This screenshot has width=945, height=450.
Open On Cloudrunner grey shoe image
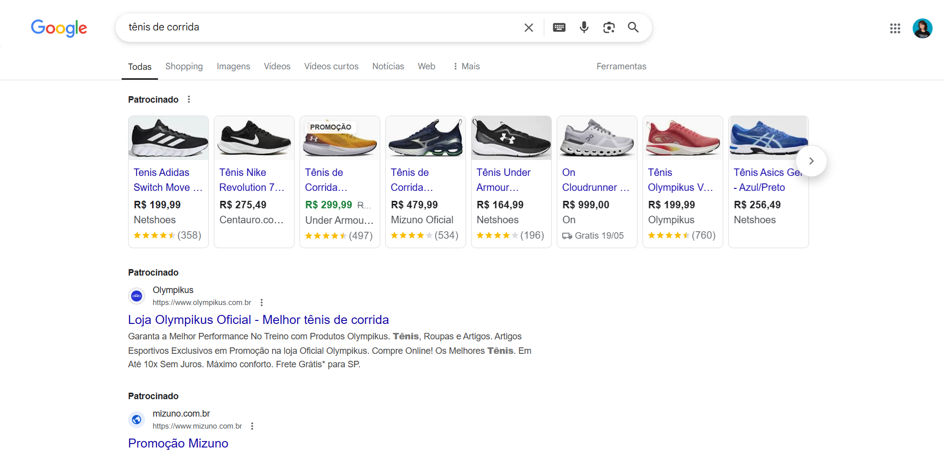(x=597, y=138)
